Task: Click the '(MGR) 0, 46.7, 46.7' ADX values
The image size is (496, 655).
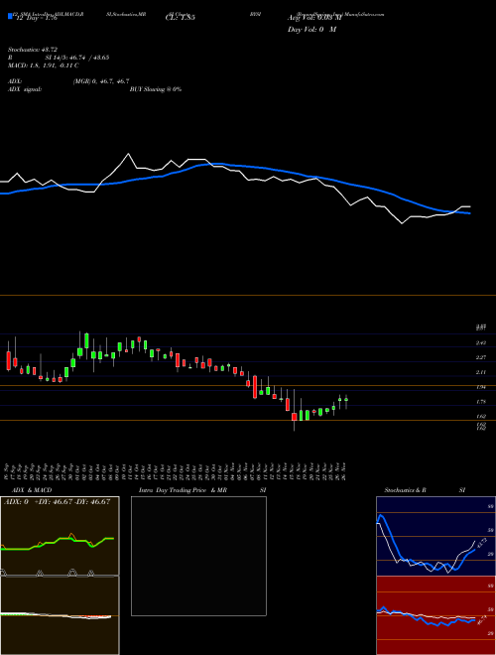Action: pyautogui.click(x=100, y=81)
